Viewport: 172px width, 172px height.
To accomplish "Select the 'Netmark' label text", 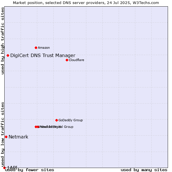I will point(18,137).
